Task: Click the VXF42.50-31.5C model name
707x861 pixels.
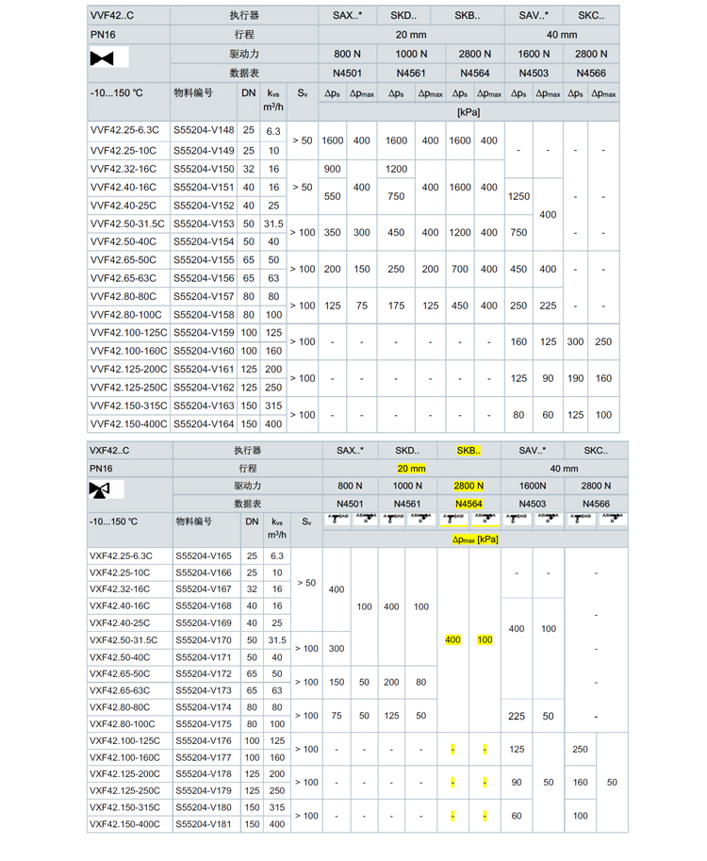Action: click(123, 640)
